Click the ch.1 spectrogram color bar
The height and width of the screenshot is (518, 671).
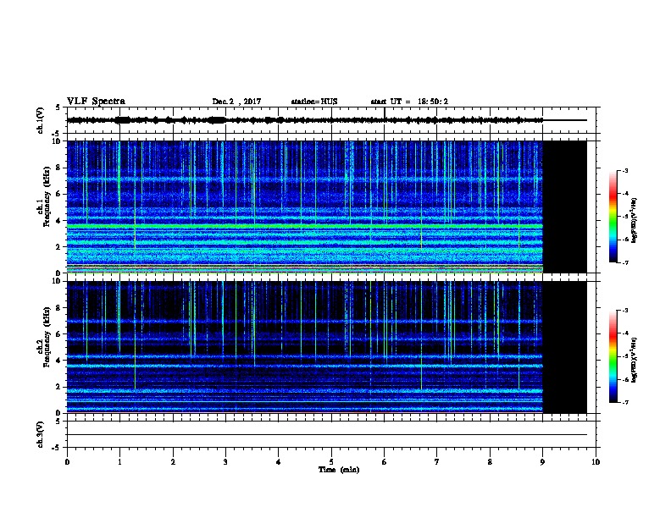613,217
